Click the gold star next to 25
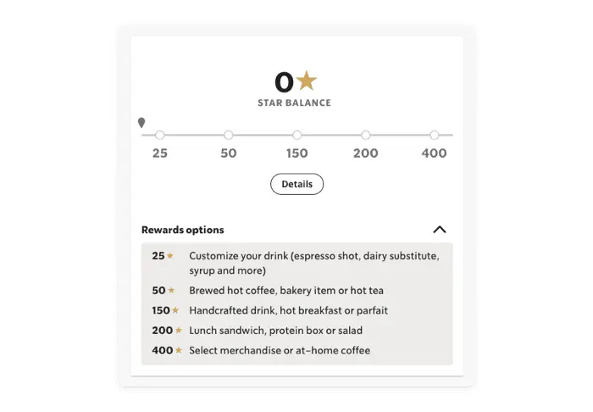Viewport: 593px width, 412px height. 170,255
